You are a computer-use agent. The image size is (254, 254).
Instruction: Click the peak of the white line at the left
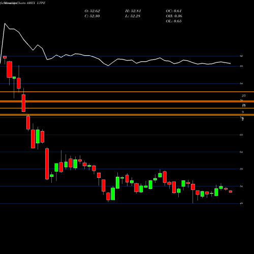(5, 23)
